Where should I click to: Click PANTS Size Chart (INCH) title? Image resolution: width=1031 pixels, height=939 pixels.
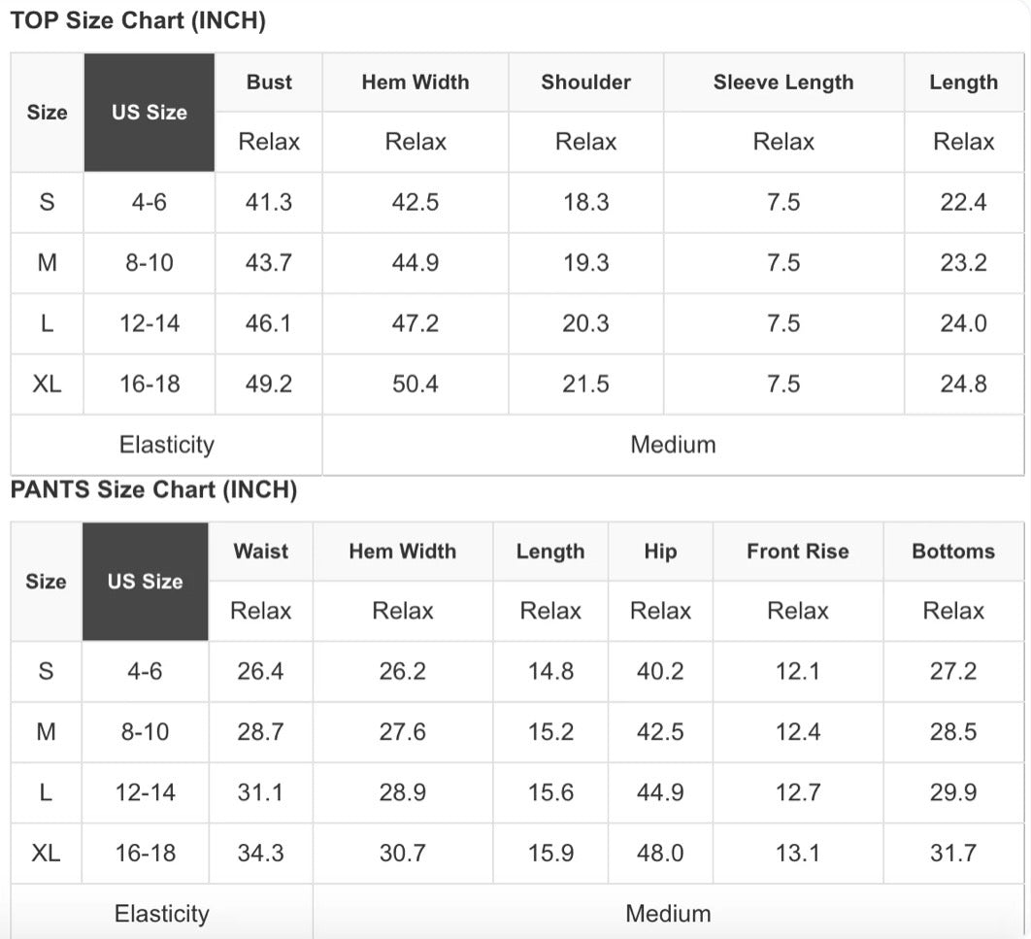pyautogui.click(x=153, y=489)
